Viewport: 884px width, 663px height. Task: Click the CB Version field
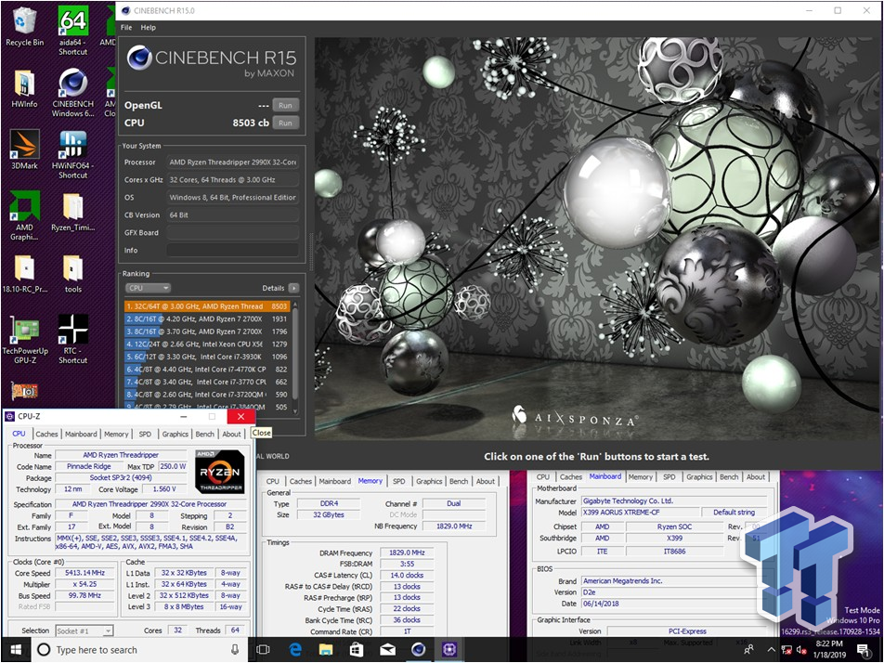[x=232, y=214]
